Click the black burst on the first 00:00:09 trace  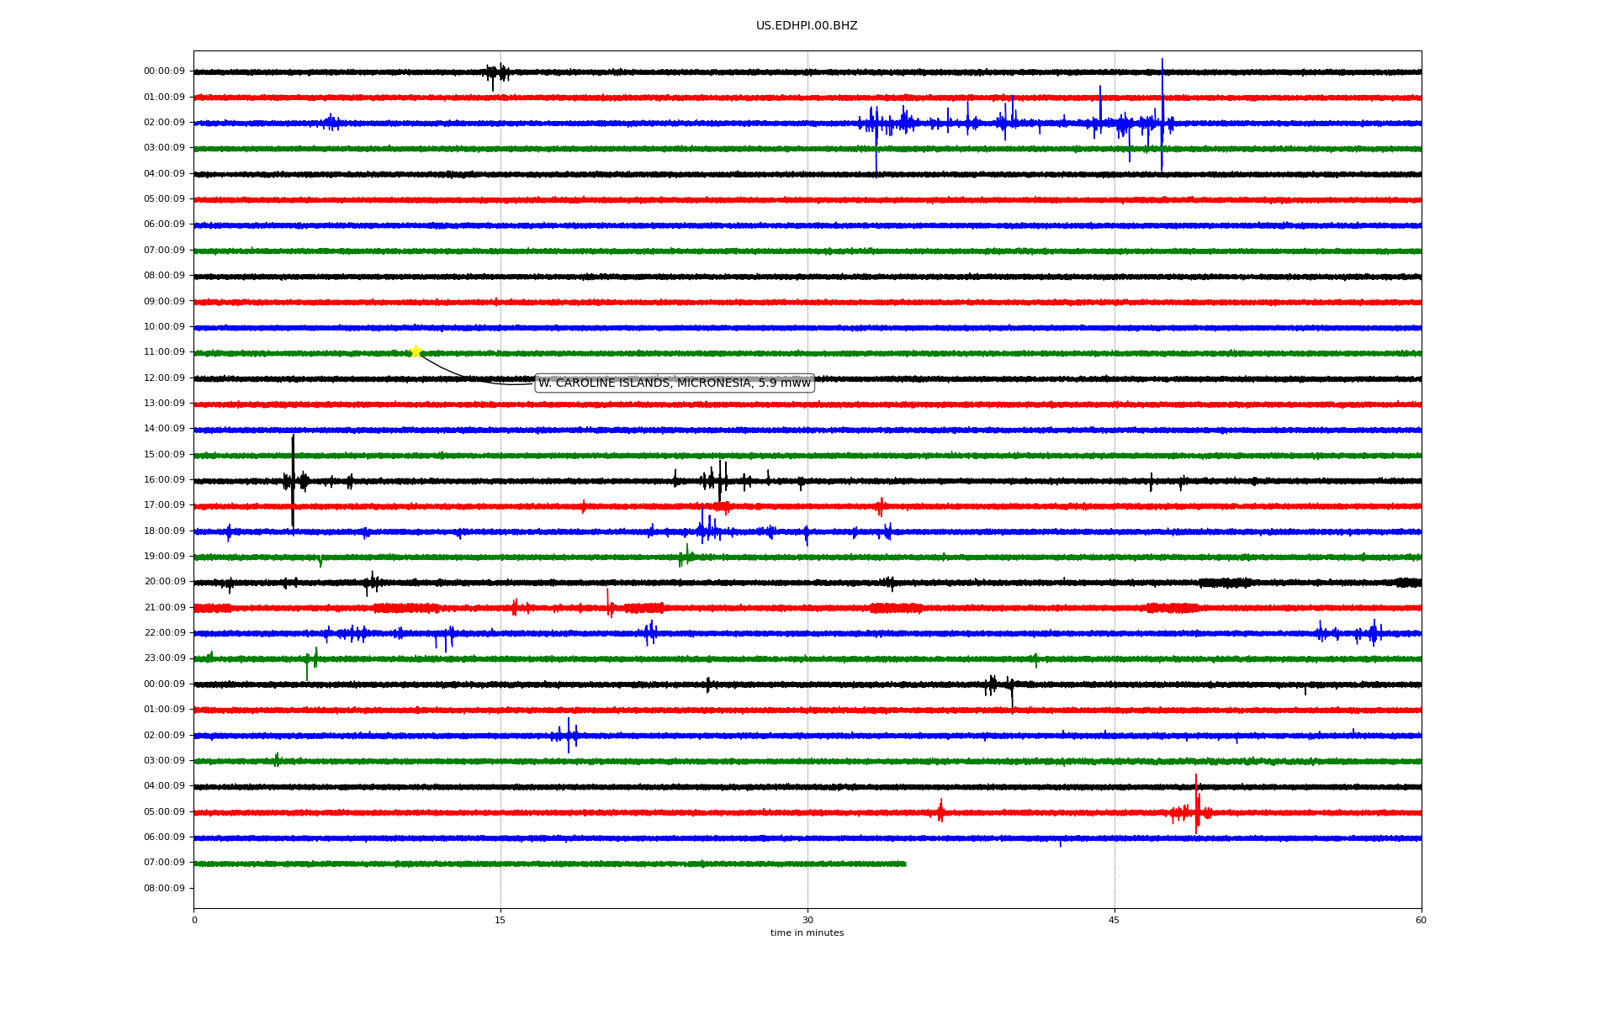tap(497, 72)
